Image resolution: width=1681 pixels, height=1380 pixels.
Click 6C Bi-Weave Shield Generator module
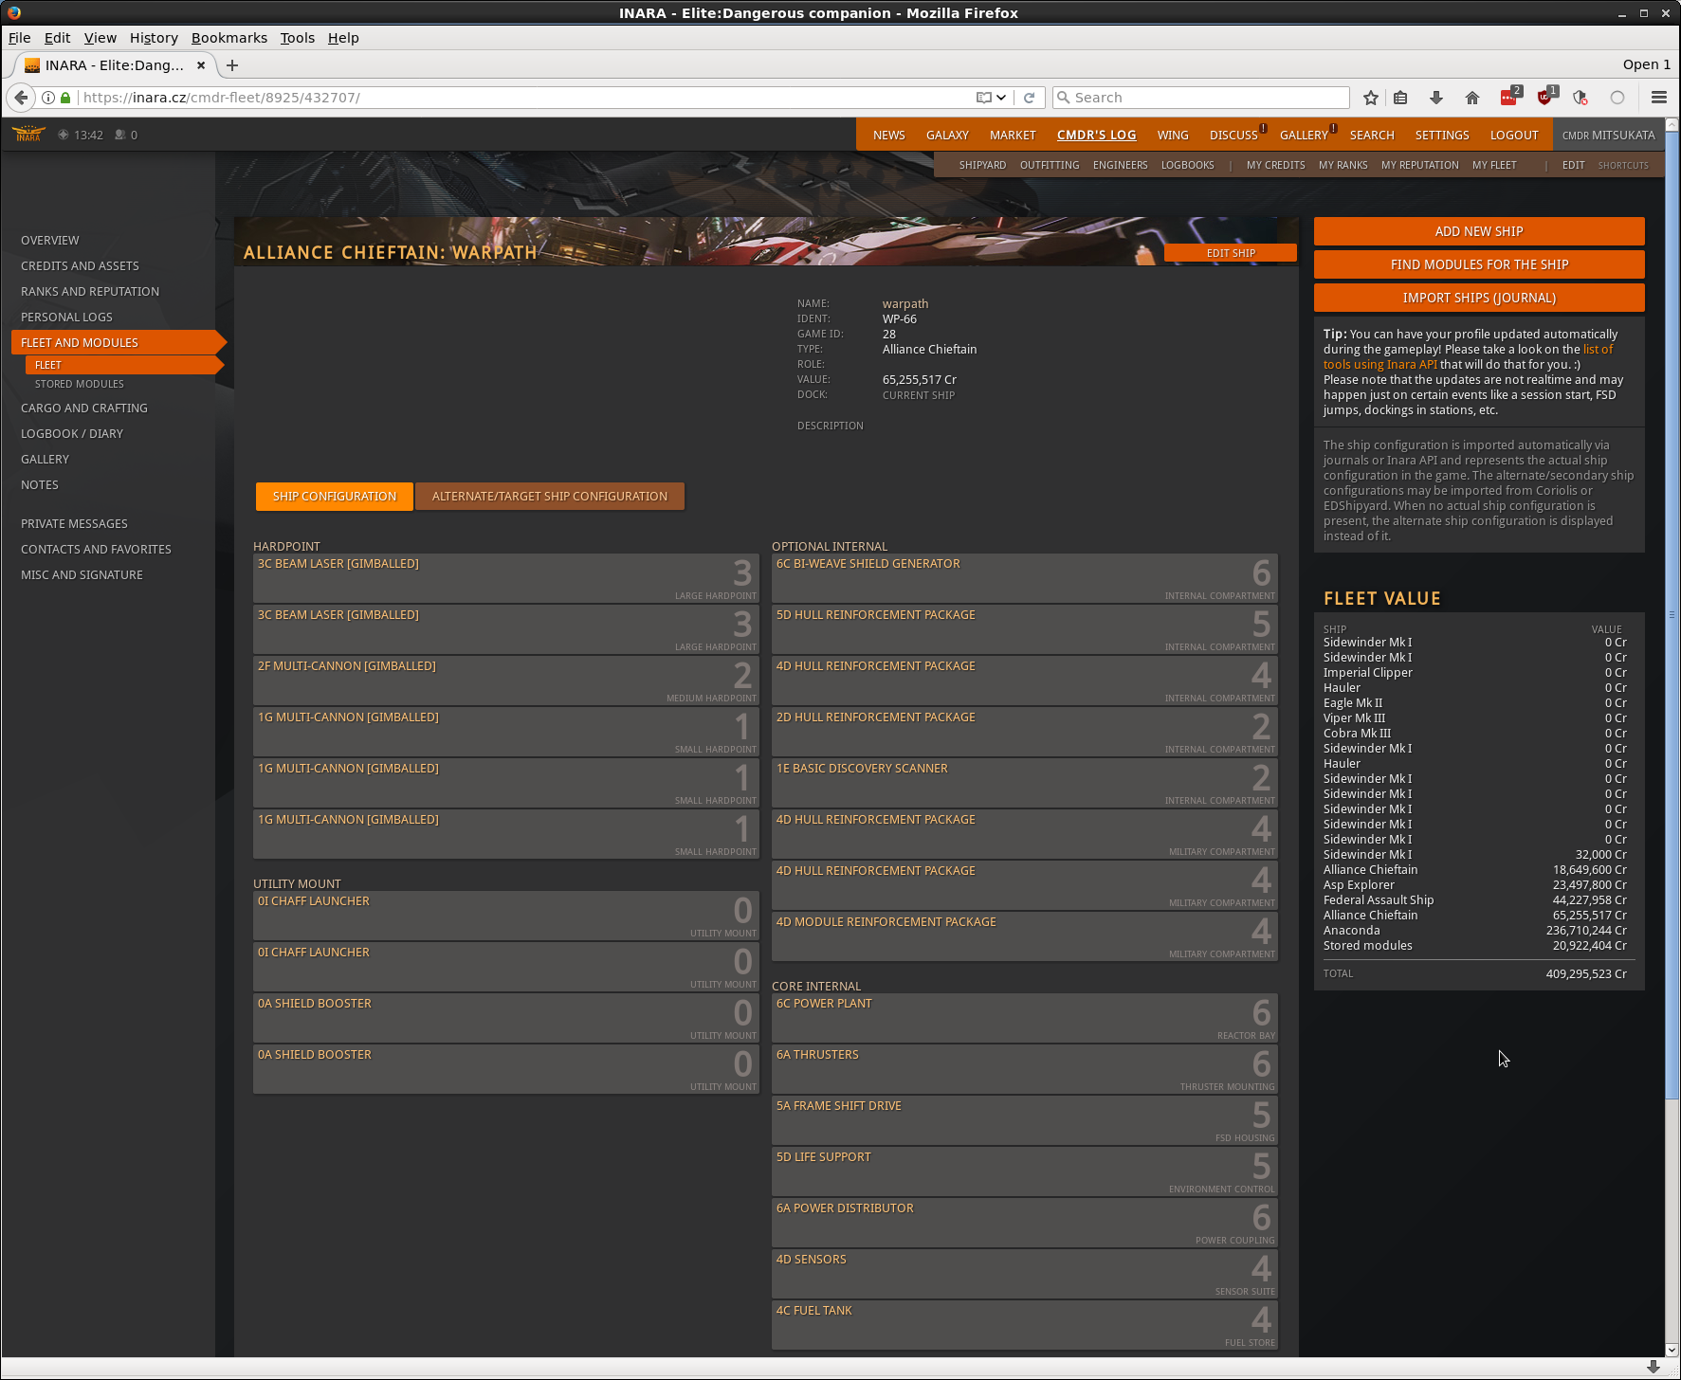point(1025,578)
